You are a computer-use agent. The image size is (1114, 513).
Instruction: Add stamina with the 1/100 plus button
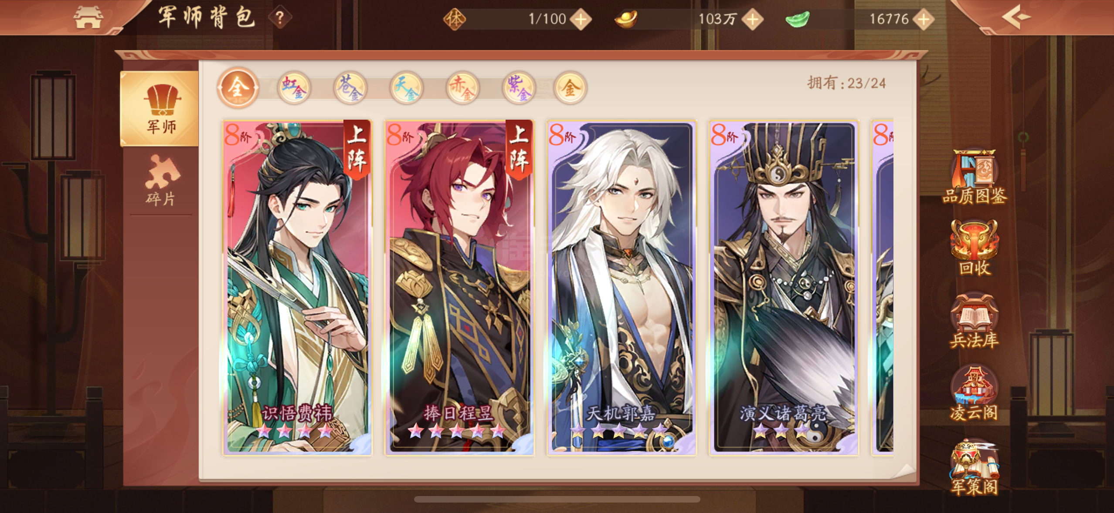click(581, 19)
